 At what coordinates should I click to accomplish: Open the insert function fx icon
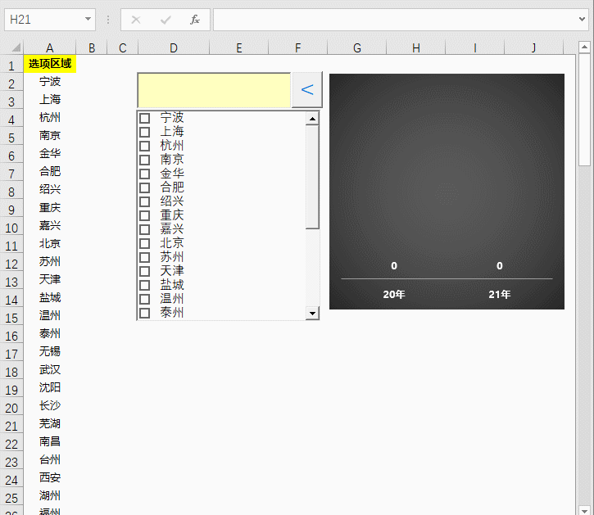coord(195,20)
